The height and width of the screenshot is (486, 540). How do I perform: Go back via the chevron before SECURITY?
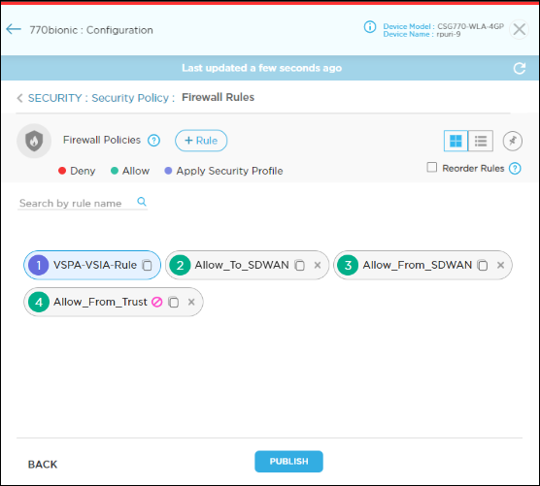[19, 98]
